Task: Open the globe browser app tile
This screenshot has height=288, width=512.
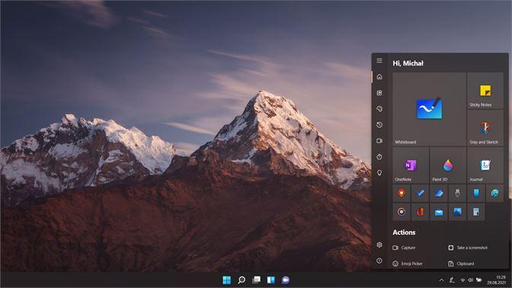Action: click(494, 193)
